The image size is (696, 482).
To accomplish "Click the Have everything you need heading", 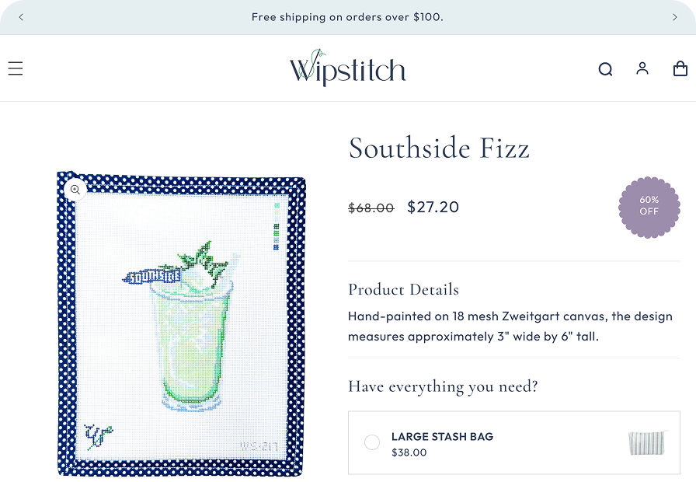I will [443, 386].
